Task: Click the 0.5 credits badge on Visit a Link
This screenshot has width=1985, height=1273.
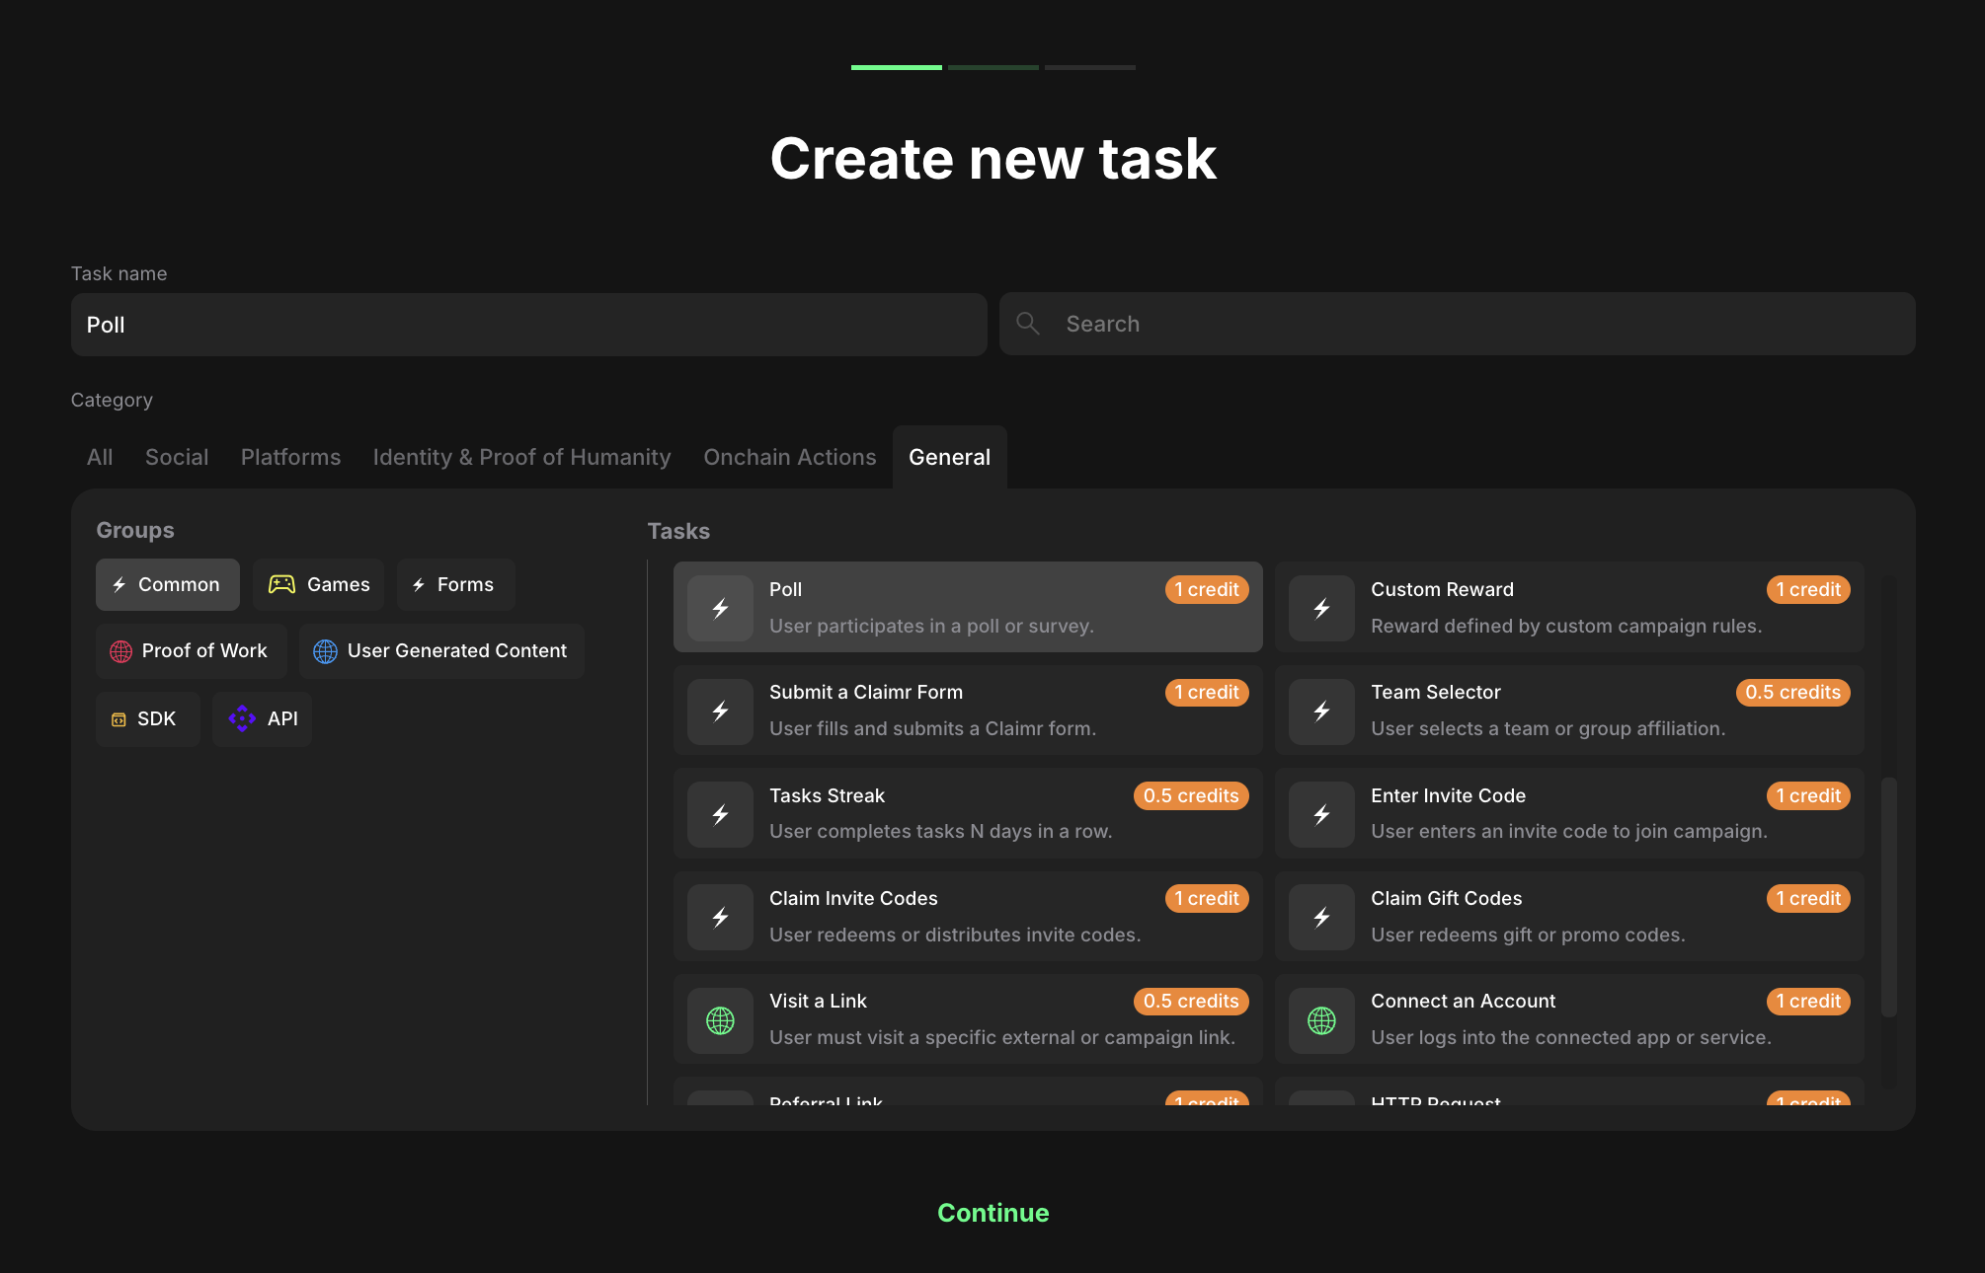Action: click(1191, 1001)
